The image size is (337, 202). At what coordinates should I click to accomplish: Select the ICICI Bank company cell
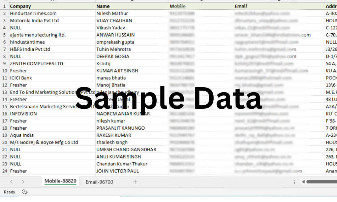(52, 78)
